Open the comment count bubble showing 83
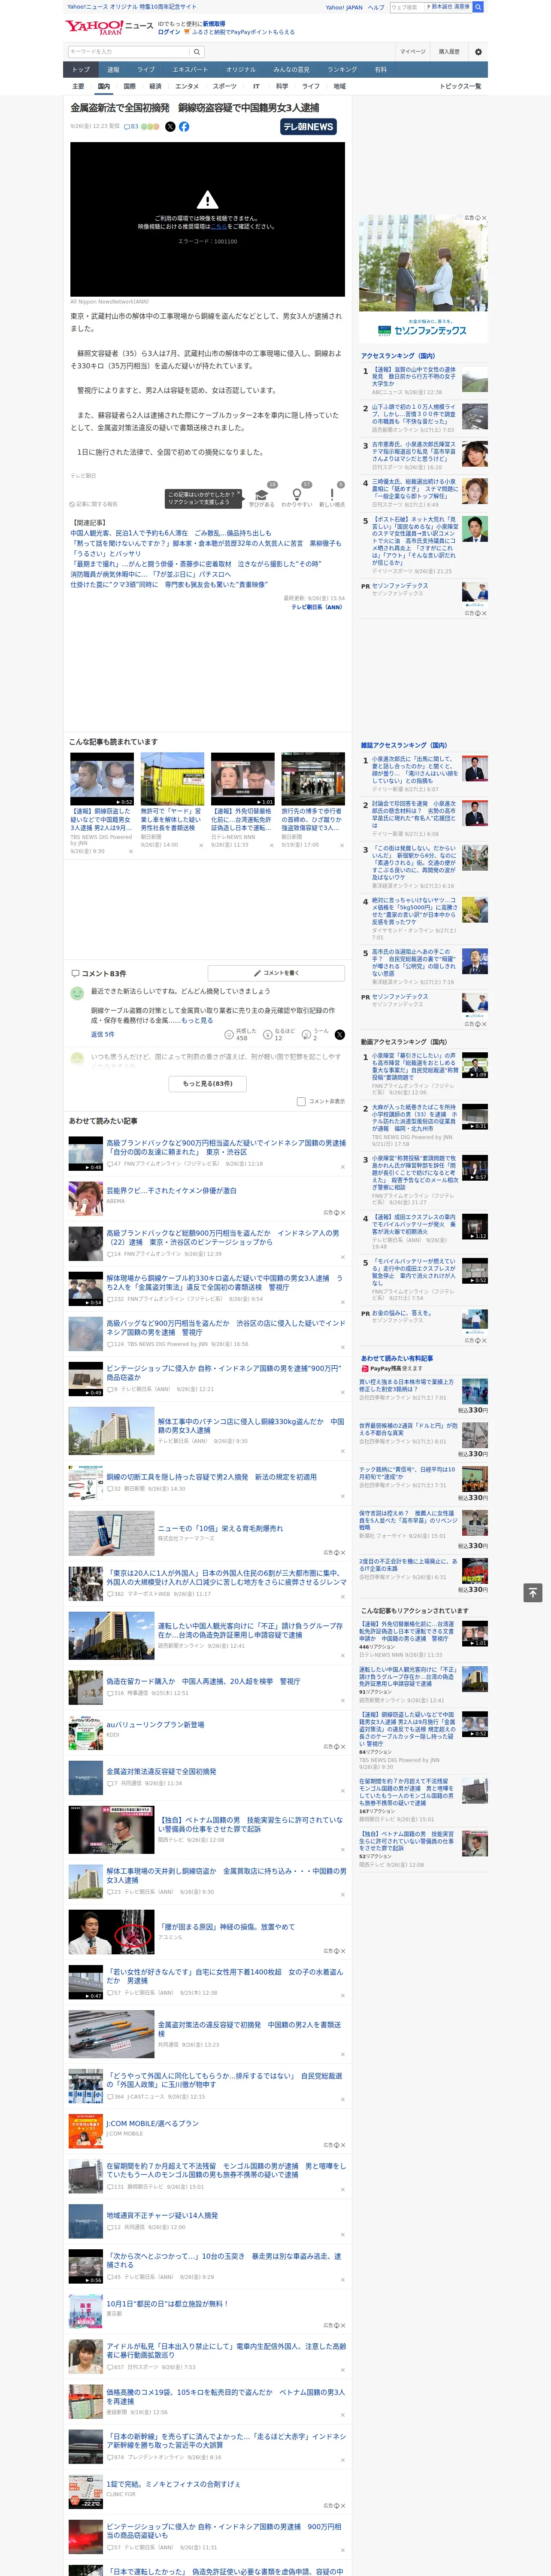This screenshot has height=2576, width=551. click(131, 127)
